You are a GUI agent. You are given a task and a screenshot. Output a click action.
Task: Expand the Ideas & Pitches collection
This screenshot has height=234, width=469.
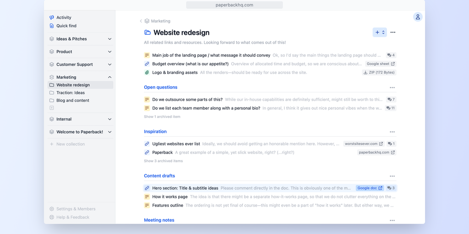click(x=109, y=39)
